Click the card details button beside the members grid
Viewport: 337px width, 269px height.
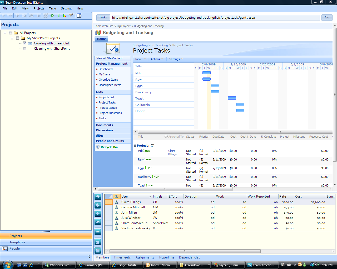click(x=98, y=222)
